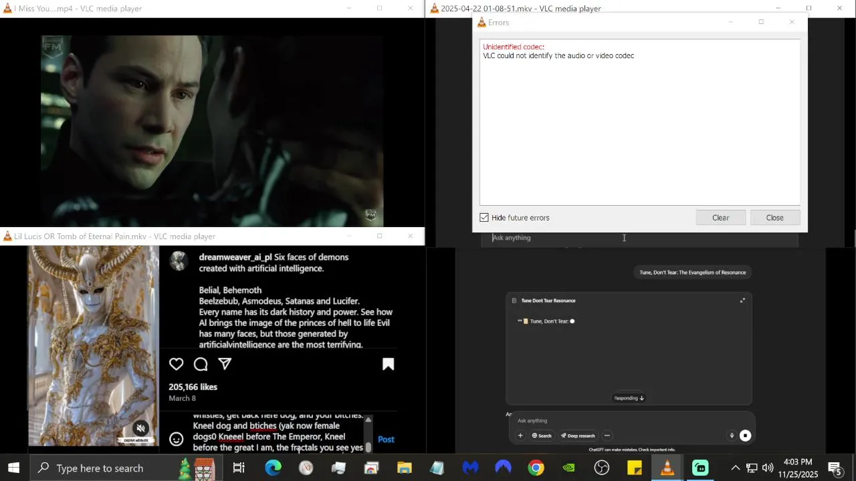Launch Microsoft Edge from the taskbar
Viewport: 856px width, 481px height.
tap(273, 468)
